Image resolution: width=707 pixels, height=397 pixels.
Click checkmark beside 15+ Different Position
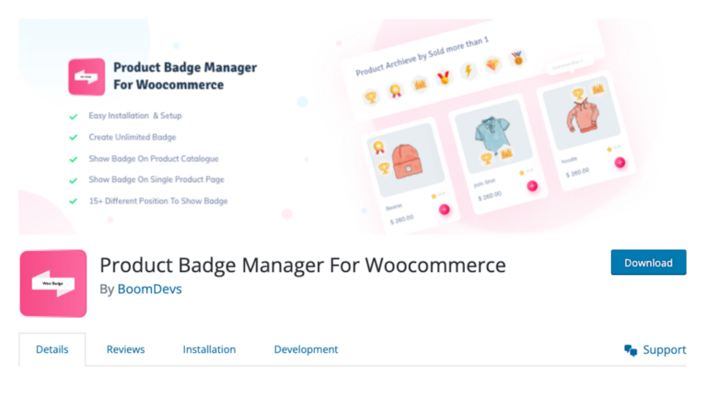[73, 201]
